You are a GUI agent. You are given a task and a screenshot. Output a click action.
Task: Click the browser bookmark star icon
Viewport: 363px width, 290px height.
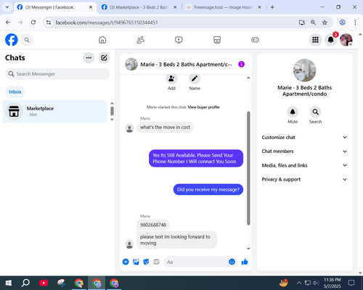(x=325, y=22)
